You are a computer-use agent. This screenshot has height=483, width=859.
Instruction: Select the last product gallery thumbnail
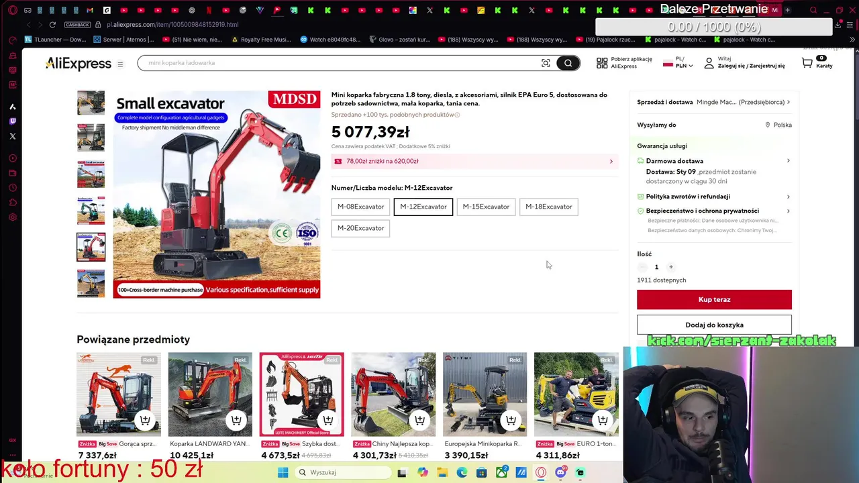click(x=91, y=283)
